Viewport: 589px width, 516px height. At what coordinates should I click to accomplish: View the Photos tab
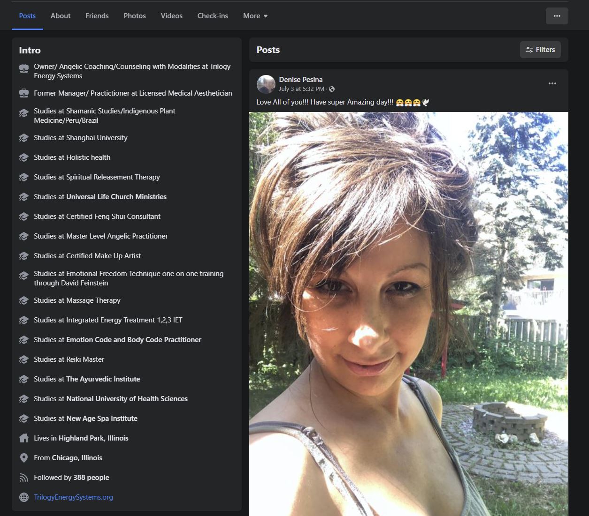135,16
